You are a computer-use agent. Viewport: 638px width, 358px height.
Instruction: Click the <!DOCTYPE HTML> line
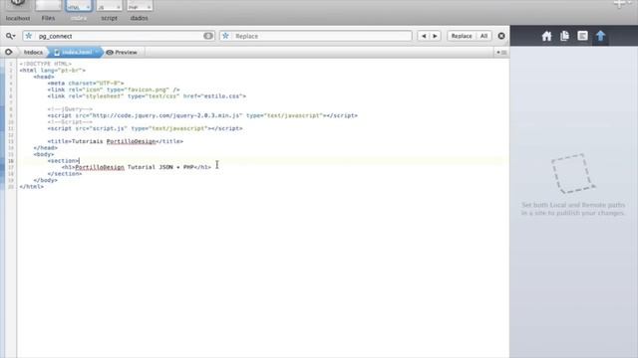point(45,64)
